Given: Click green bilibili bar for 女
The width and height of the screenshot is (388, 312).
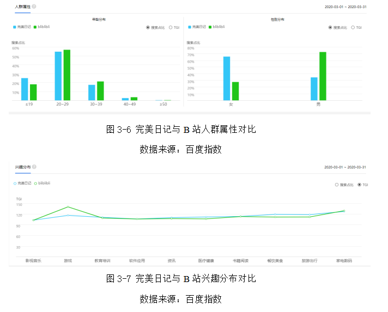Looking at the screenshot, I should (235, 91).
